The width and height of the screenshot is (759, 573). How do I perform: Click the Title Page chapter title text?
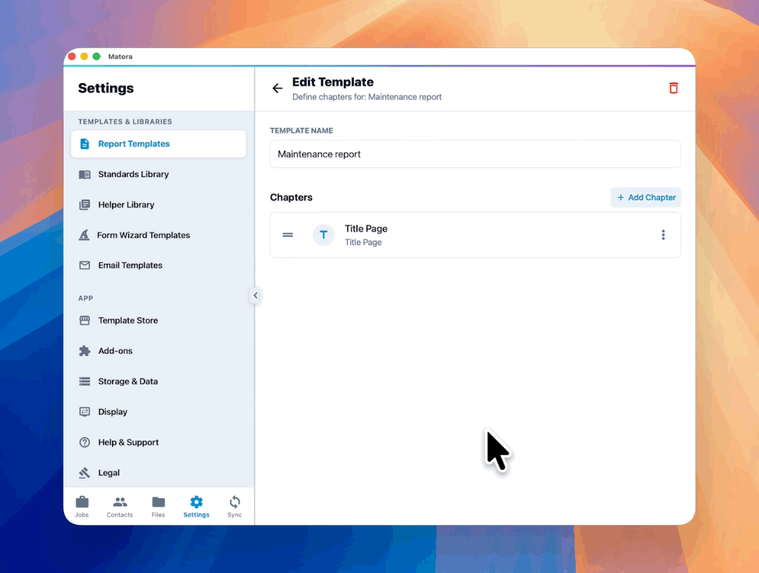point(366,228)
